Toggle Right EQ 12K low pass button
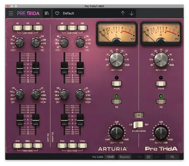The image size is (189, 166). [72, 28]
